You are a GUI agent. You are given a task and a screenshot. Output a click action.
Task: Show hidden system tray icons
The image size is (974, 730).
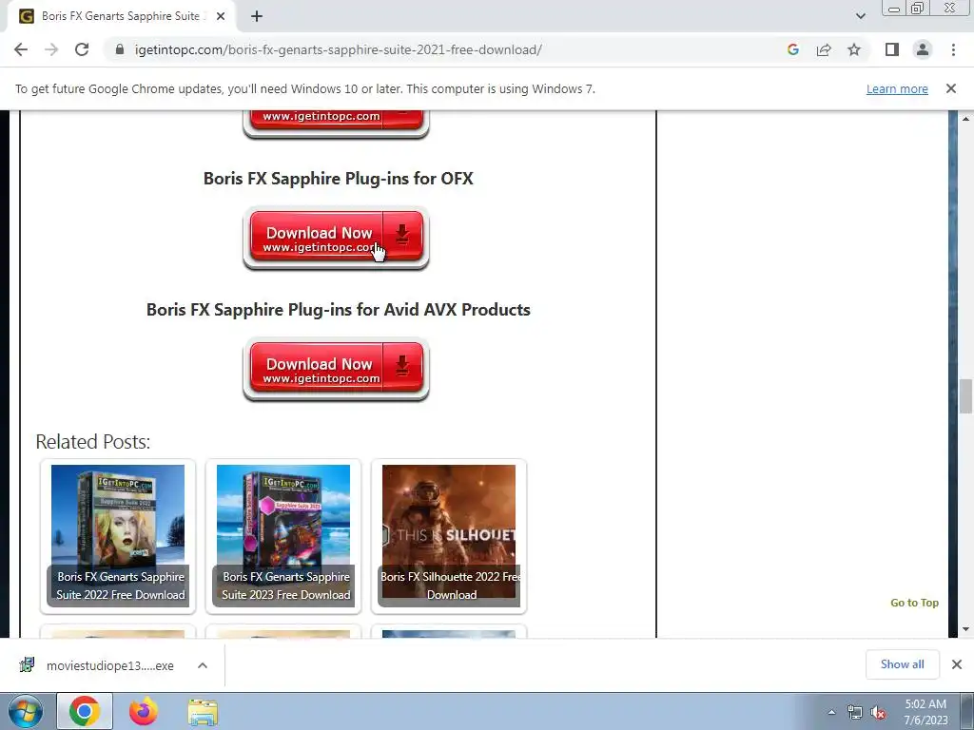(831, 712)
